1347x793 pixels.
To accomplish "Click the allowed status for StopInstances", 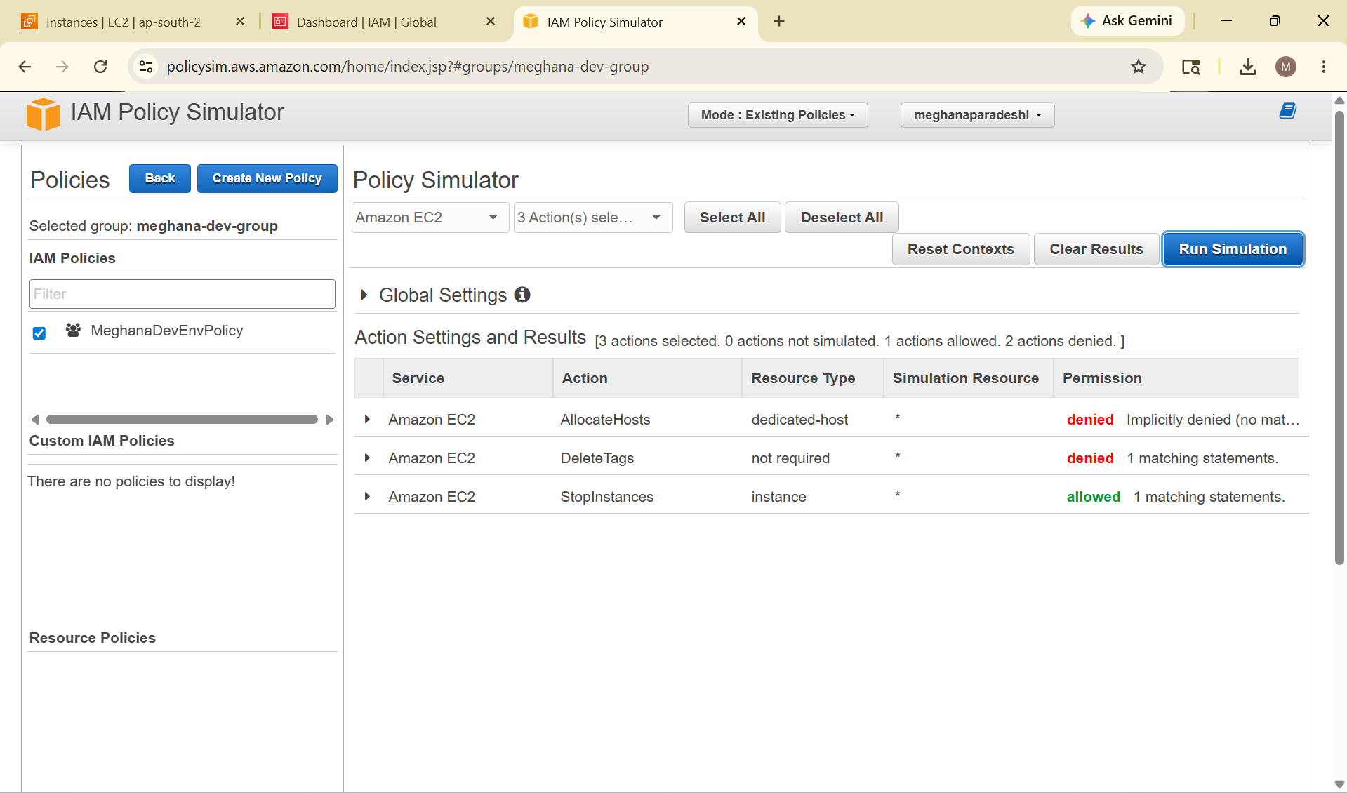I will pyautogui.click(x=1094, y=497).
